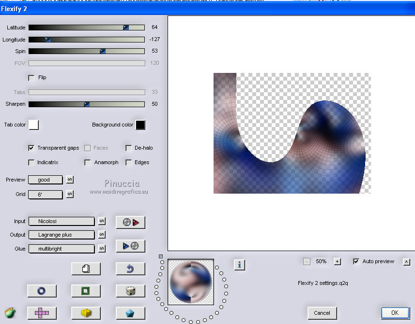
Task: Open the Grid dropdown showing 6'
Action: (x=45, y=195)
